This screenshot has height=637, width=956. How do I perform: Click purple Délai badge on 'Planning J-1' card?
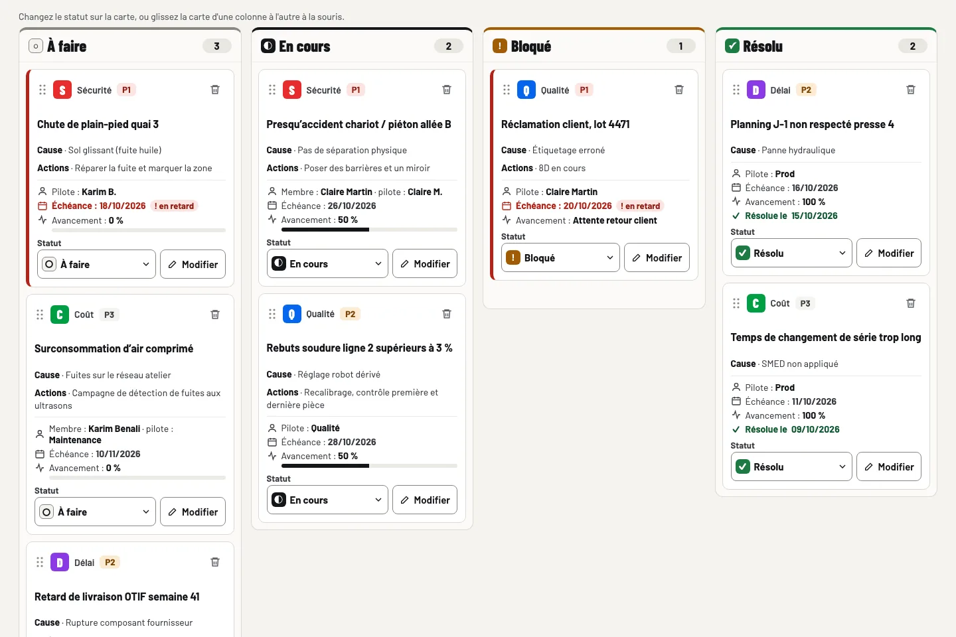pyautogui.click(x=756, y=90)
